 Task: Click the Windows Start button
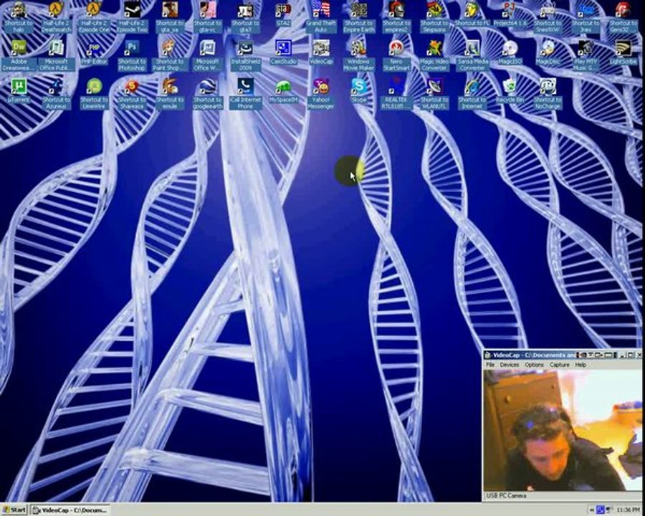tap(14, 510)
